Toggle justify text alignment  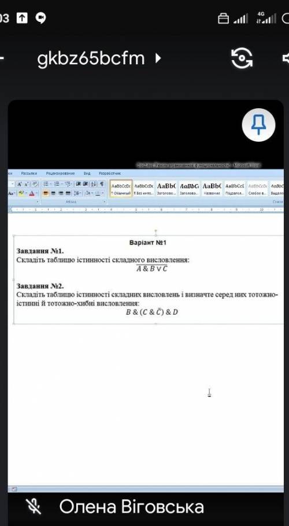[68, 193]
